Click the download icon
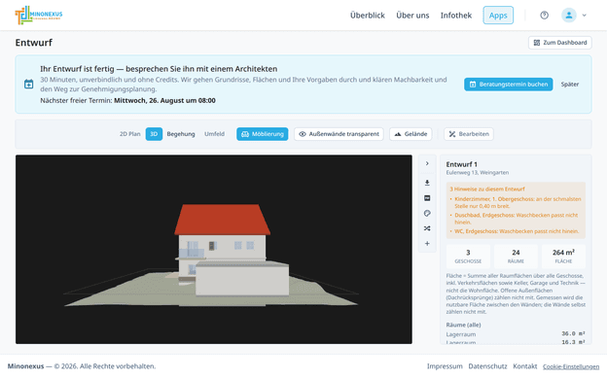607x379 pixels. point(427,183)
